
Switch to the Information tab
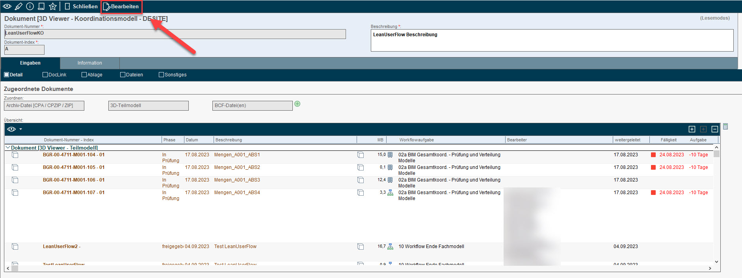(x=89, y=63)
